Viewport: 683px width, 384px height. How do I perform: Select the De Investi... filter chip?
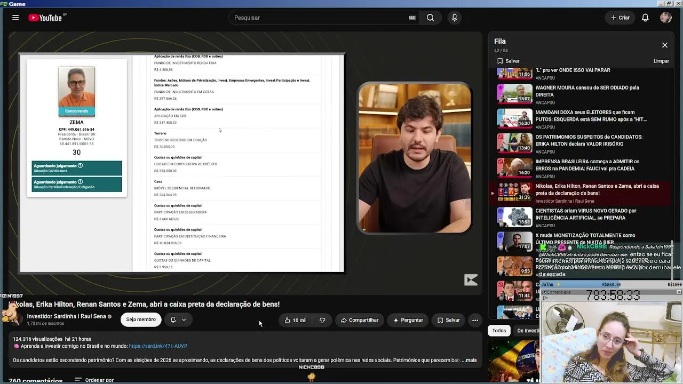pyautogui.click(x=528, y=331)
